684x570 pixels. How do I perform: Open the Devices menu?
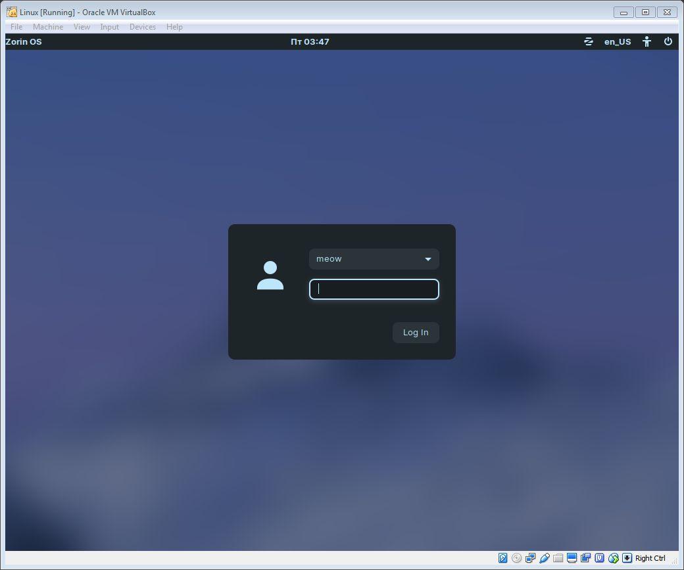(x=143, y=27)
